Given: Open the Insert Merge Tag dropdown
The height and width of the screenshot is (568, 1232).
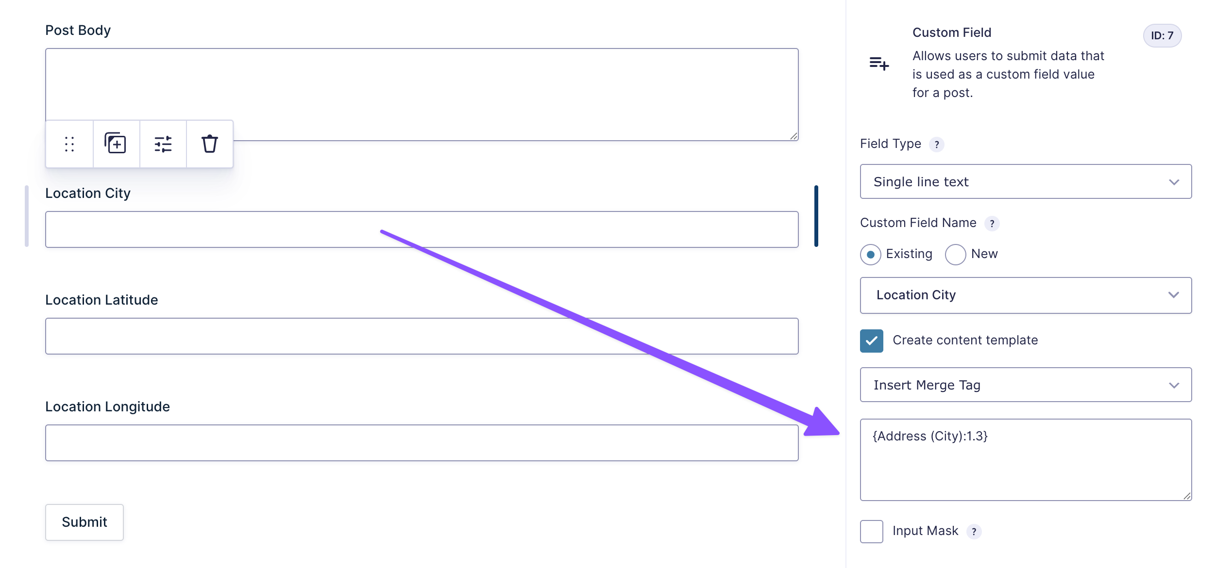Looking at the screenshot, I should pyautogui.click(x=1026, y=385).
